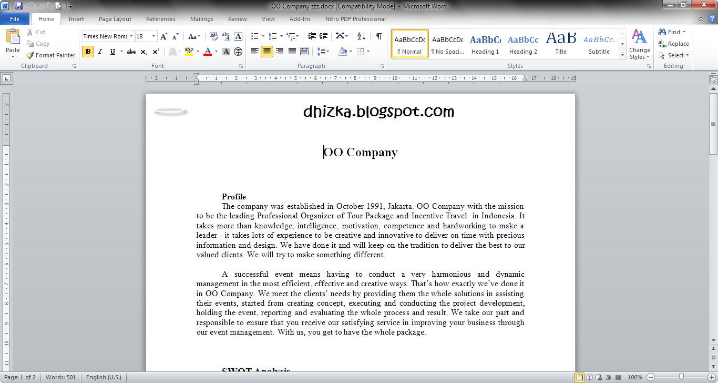Click the Clear Formatting icon
The image size is (718, 383).
tap(213, 36)
